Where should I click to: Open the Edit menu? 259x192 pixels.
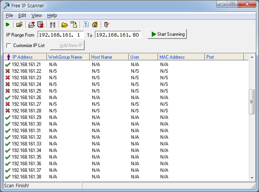[x=22, y=15]
